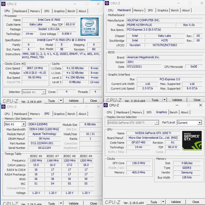
Task: Click the Close button in the CPU window
Action: 93,101
